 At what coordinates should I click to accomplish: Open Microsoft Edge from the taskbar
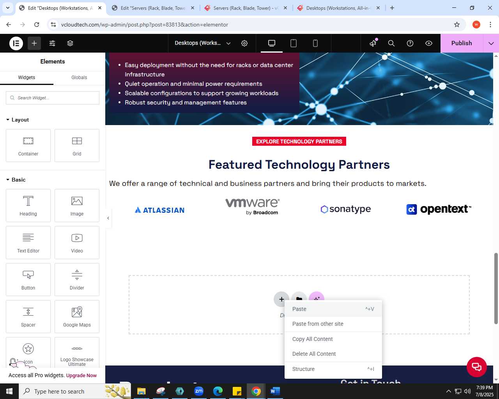pos(218,391)
